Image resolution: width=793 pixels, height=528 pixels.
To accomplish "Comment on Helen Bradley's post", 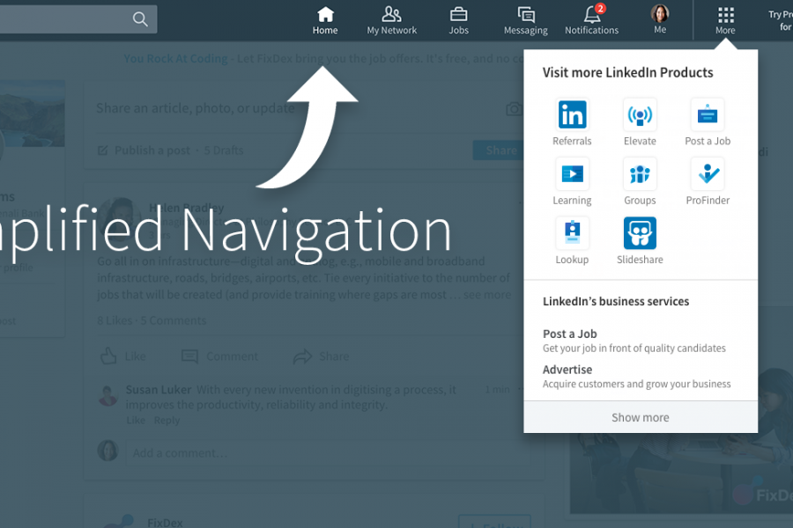I will [219, 356].
